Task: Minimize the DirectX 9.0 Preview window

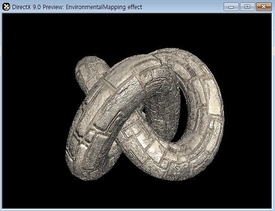Action: 231,7
